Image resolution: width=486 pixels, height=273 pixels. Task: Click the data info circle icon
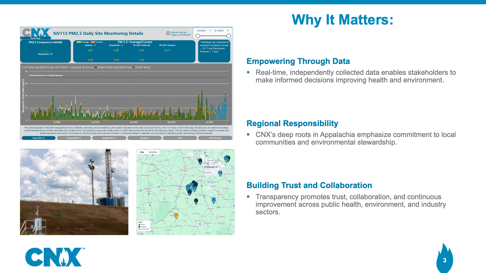(x=168, y=33)
